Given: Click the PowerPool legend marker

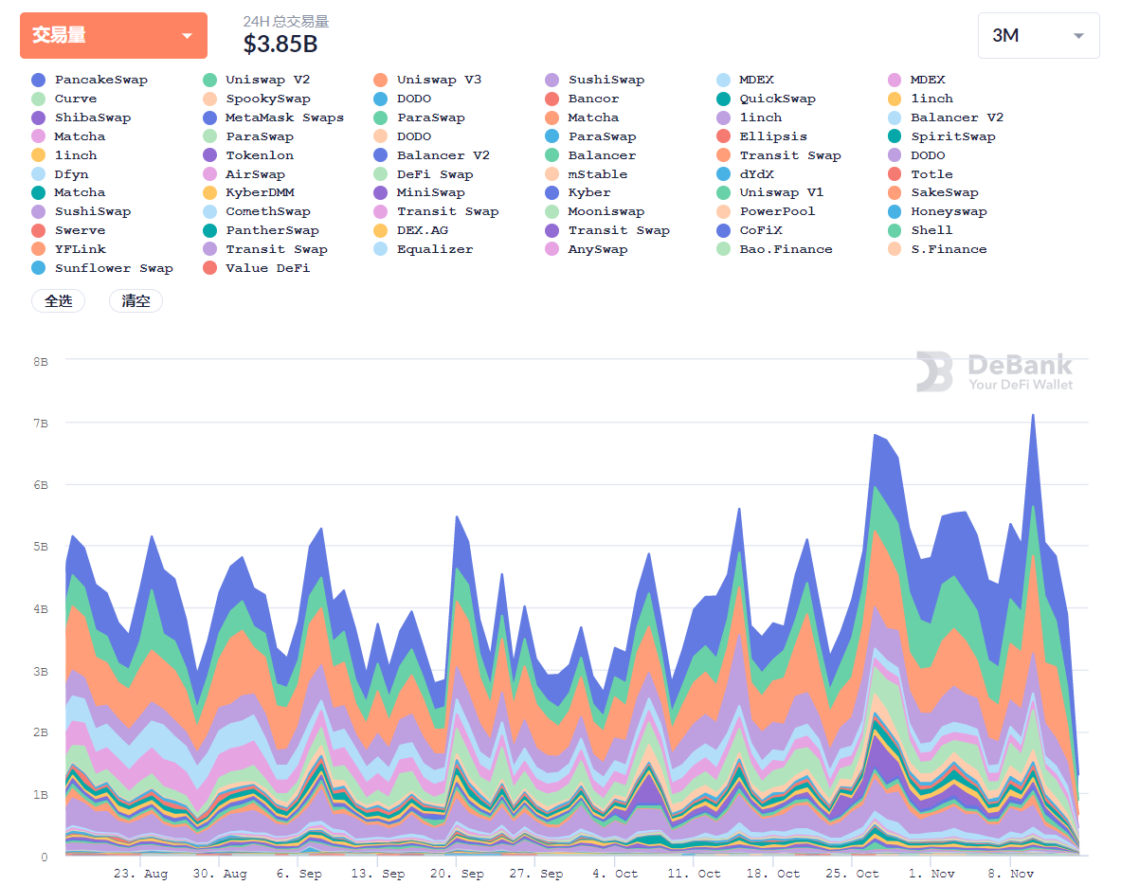Looking at the screenshot, I should tap(724, 211).
